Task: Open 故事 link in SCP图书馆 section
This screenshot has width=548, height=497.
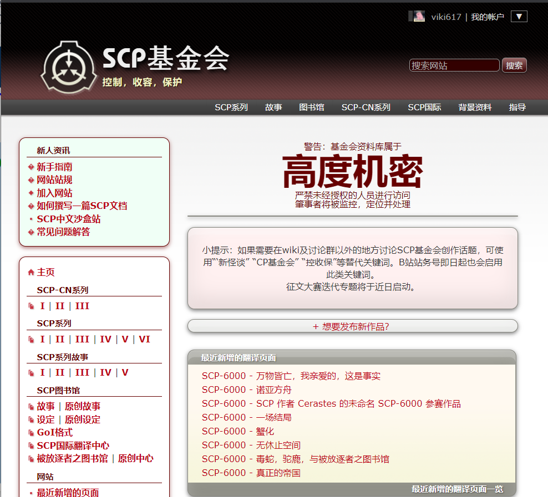Action: [x=46, y=406]
